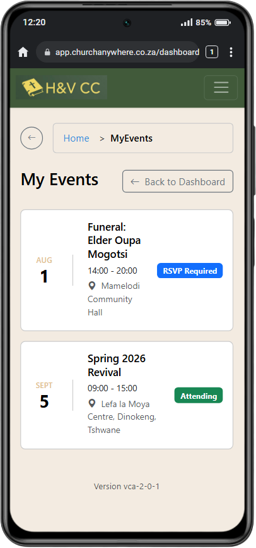This screenshot has height=548, width=256.
Task: Tap the lock icon in address bar
Action: (x=47, y=52)
